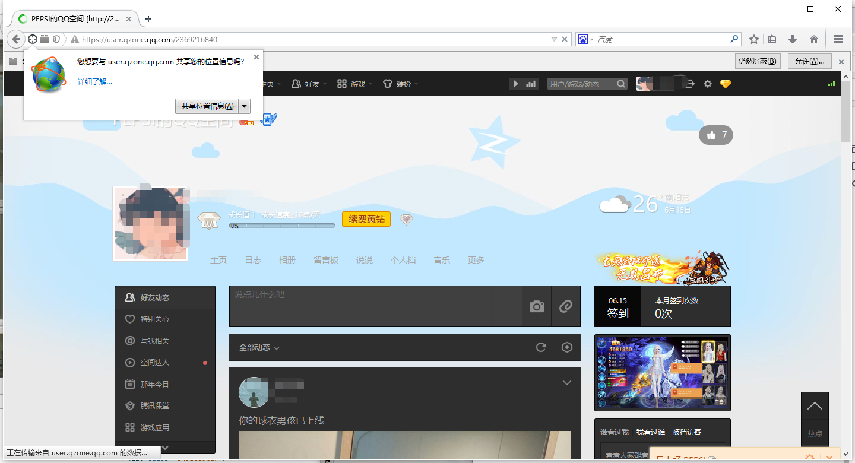Open the 好友动态 sidebar section
The width and height of the screenshot is (855, 463).
[x=156, y=297]
